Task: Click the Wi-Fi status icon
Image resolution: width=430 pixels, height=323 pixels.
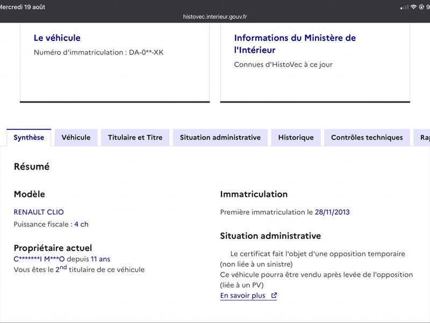Action: pos(413,7)
